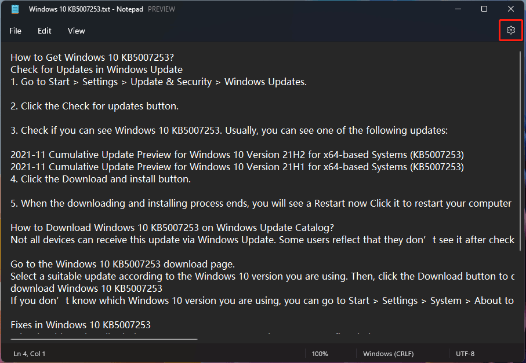Open the File menu
This screenshot has width=526, height=363.
15,31
